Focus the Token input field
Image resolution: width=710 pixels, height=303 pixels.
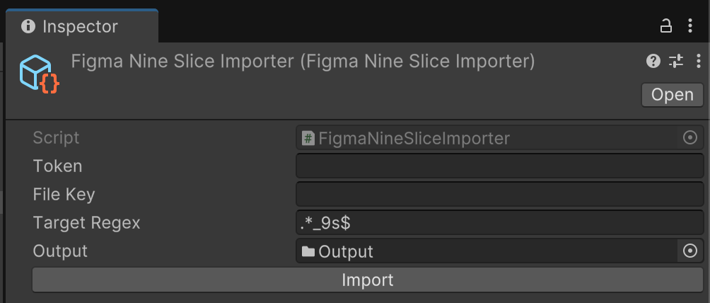499,166
